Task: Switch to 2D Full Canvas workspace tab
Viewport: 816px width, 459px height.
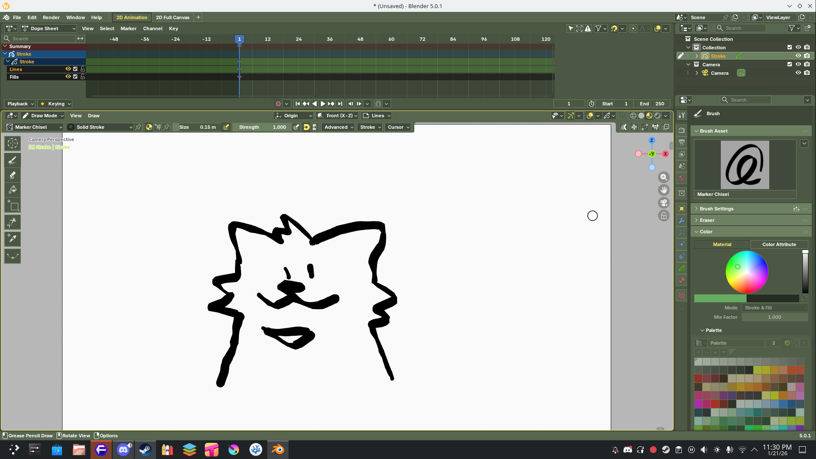Action: click(x=173, y=17)
